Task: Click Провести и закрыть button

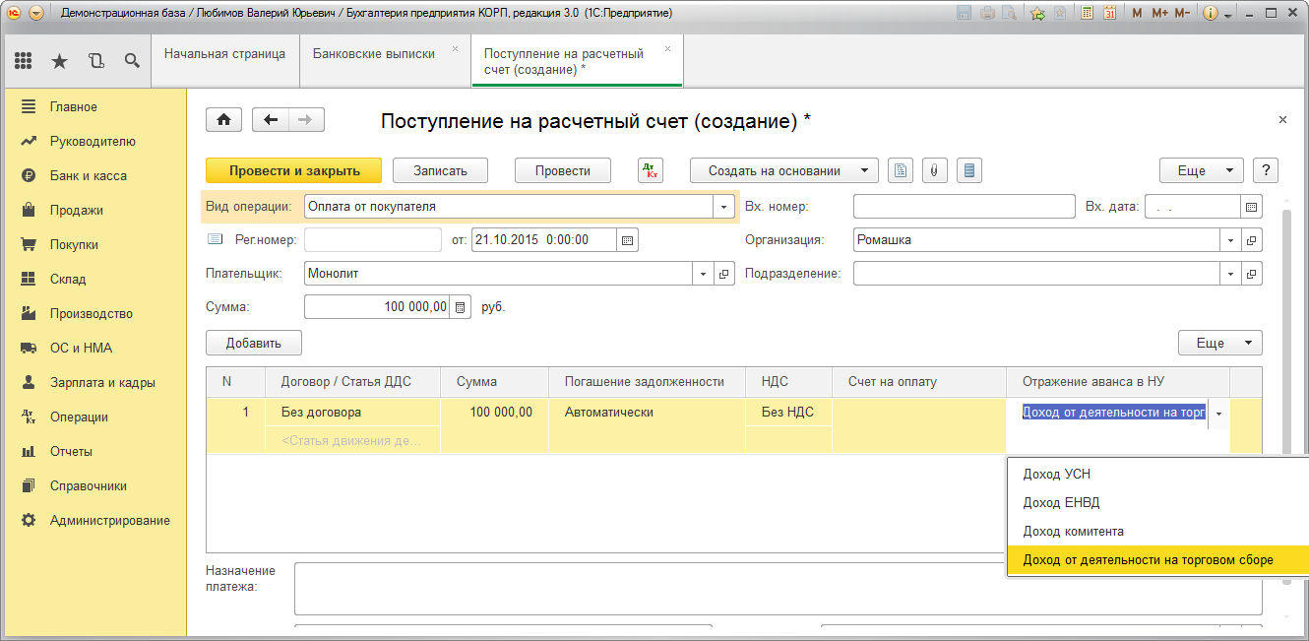Action: (294, 170)
